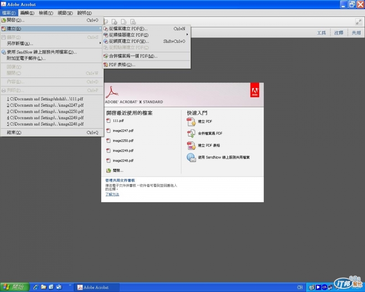Open recent file 5 image2248.pdf from menu
Viewport: 365px width, 292px height.
click(52, 124)
